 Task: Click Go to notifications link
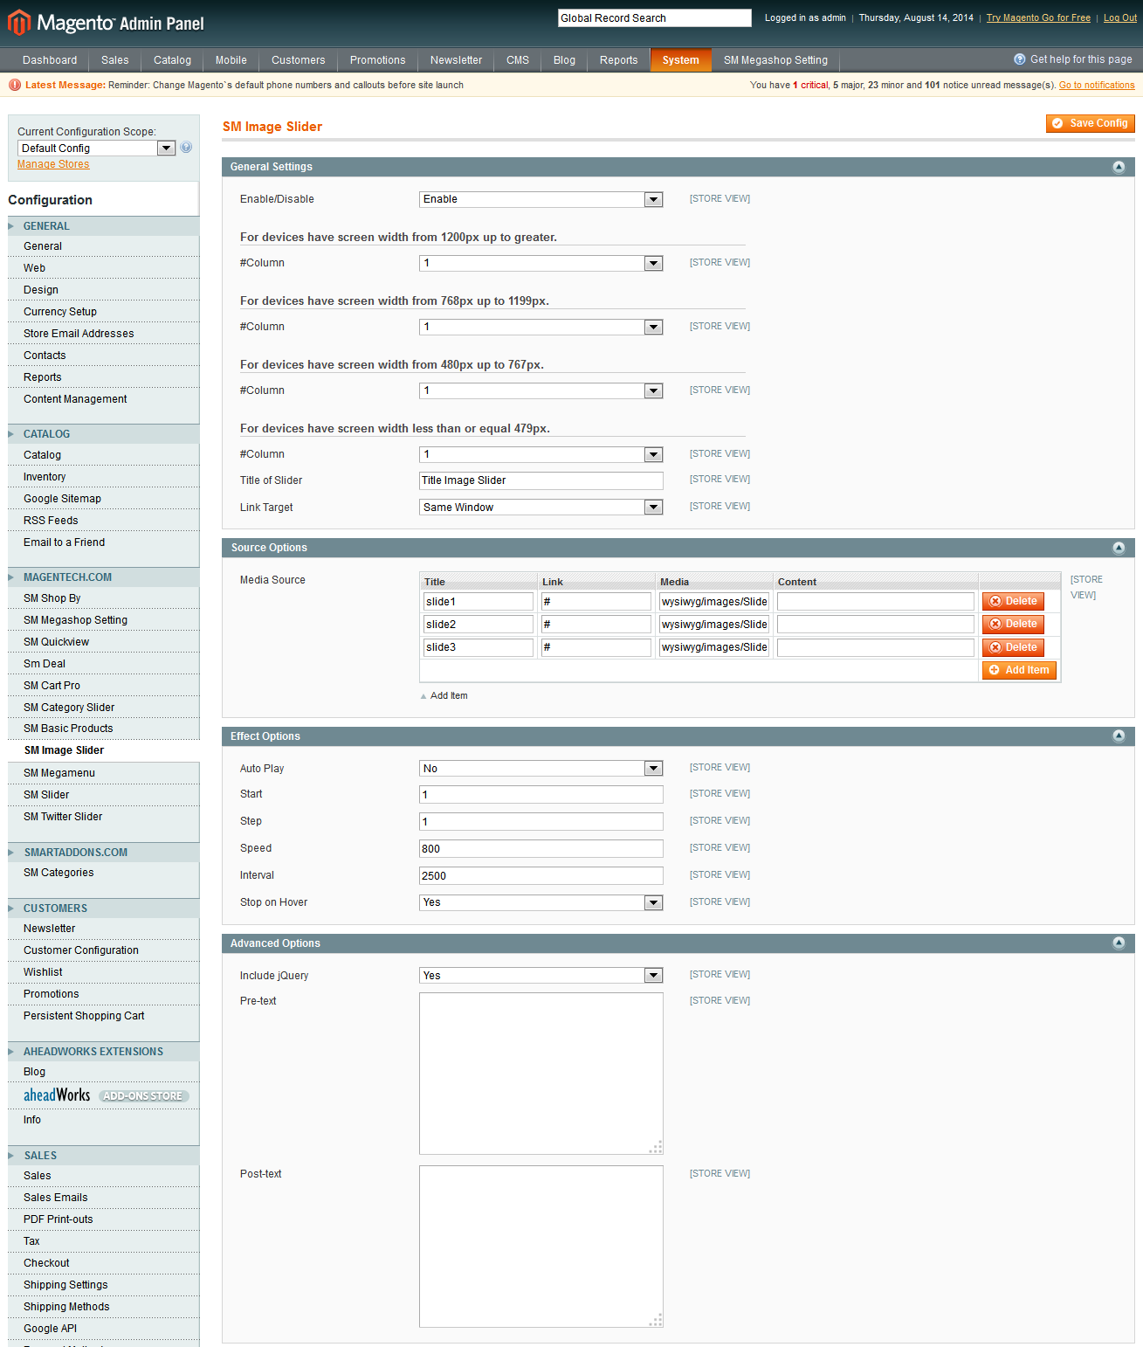(x=1097, y=85)
